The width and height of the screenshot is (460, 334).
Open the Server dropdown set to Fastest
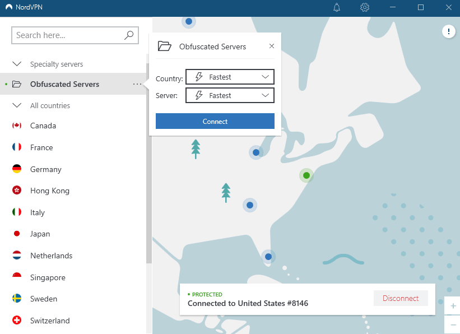coord(230,95)
